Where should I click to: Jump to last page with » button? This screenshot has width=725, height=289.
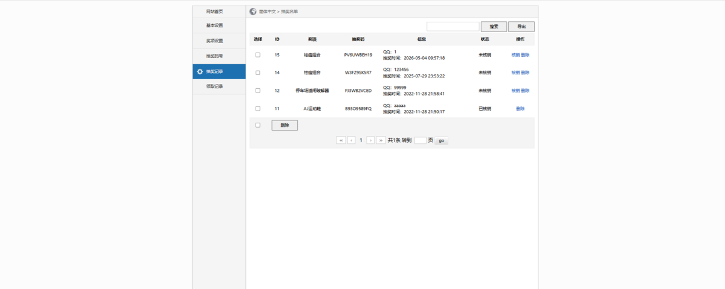tap(381, 140)
